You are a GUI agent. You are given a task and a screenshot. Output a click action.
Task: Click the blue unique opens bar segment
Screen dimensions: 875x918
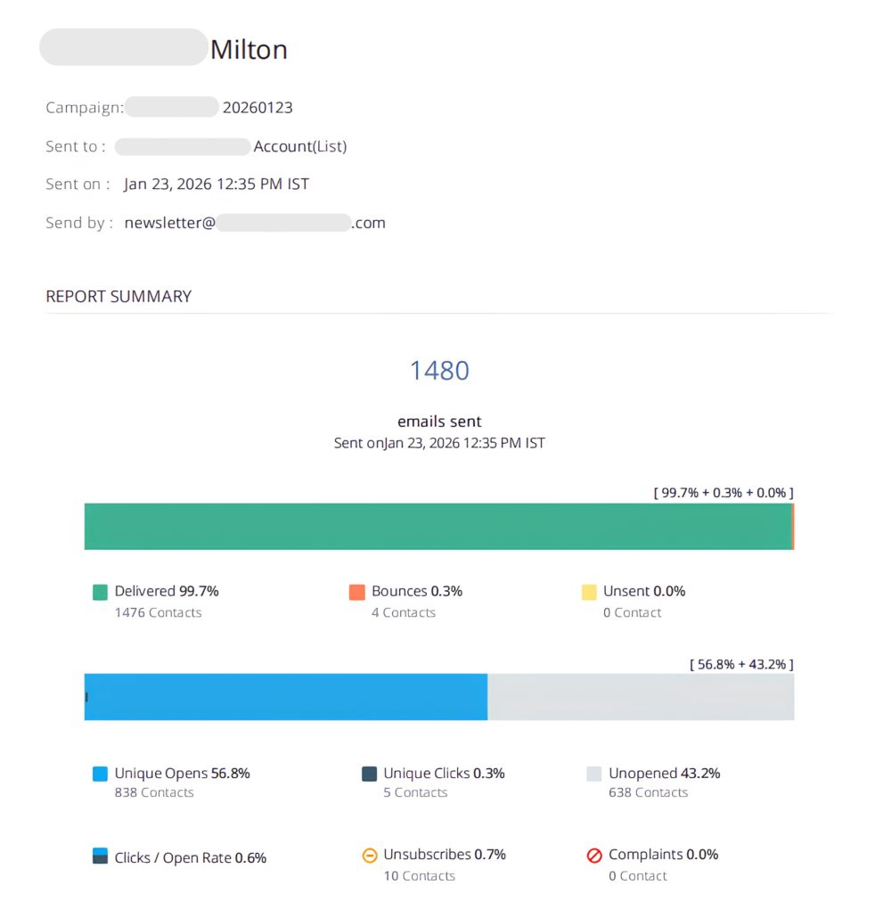[286, 697]
